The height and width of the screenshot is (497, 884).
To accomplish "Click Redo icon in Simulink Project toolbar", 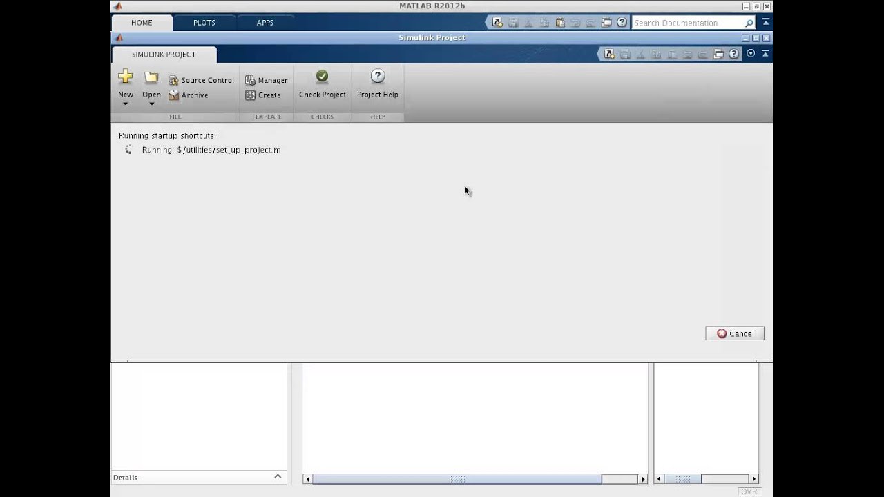I will point(702,54).
